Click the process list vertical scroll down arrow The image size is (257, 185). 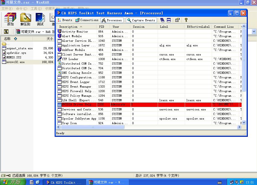pos(244,123)
